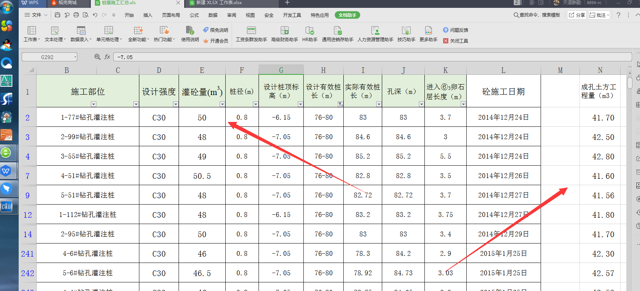
Task: Open the CAD taskbar icon
Action: pos(7,207)
